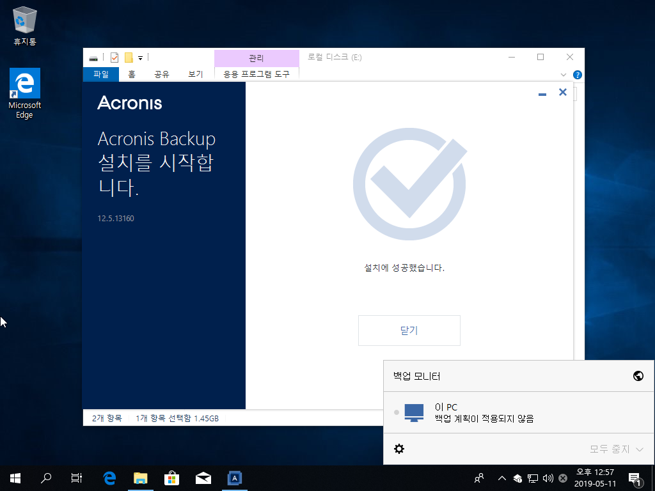Switch to the 홈 ribbon tab
This screenshot has height=491, width=655.
[x=132, y=74]
